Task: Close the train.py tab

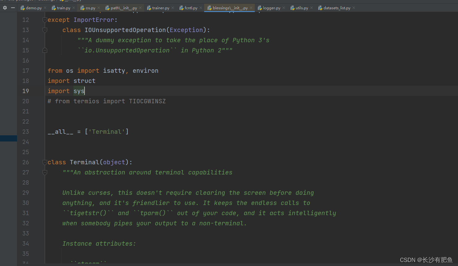Action: [74, 8]
